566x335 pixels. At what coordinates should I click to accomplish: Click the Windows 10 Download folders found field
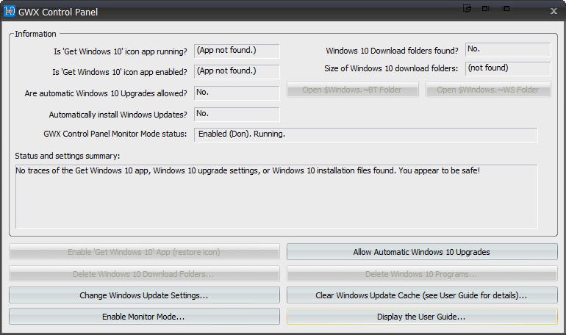click(508, 50)
